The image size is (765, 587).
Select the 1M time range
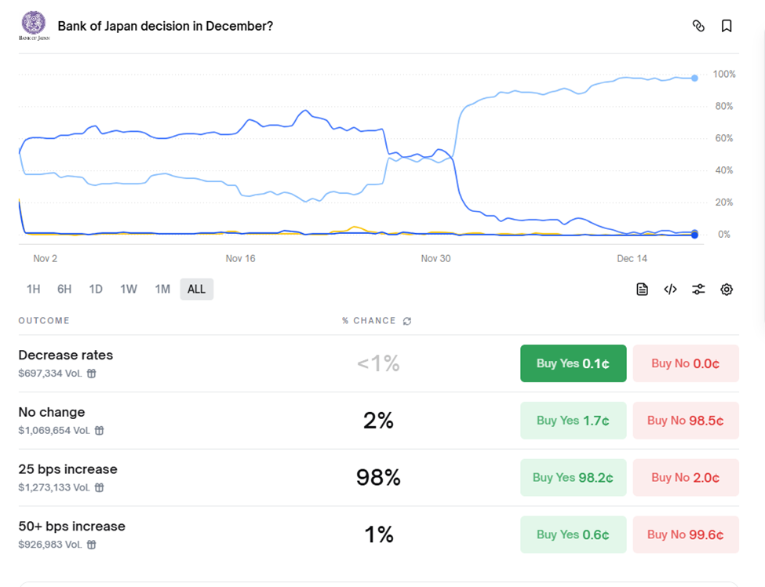pos(162,290)
